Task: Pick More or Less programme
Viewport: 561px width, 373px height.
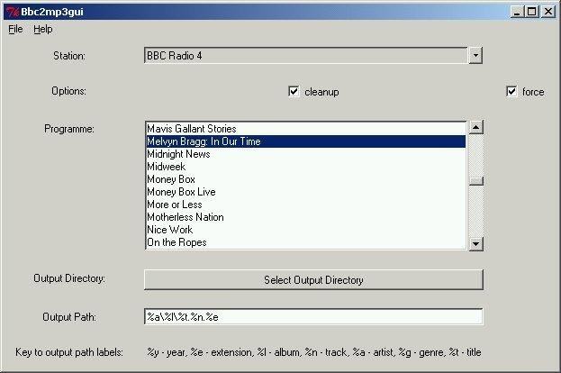Action: [x=306, y=205]
